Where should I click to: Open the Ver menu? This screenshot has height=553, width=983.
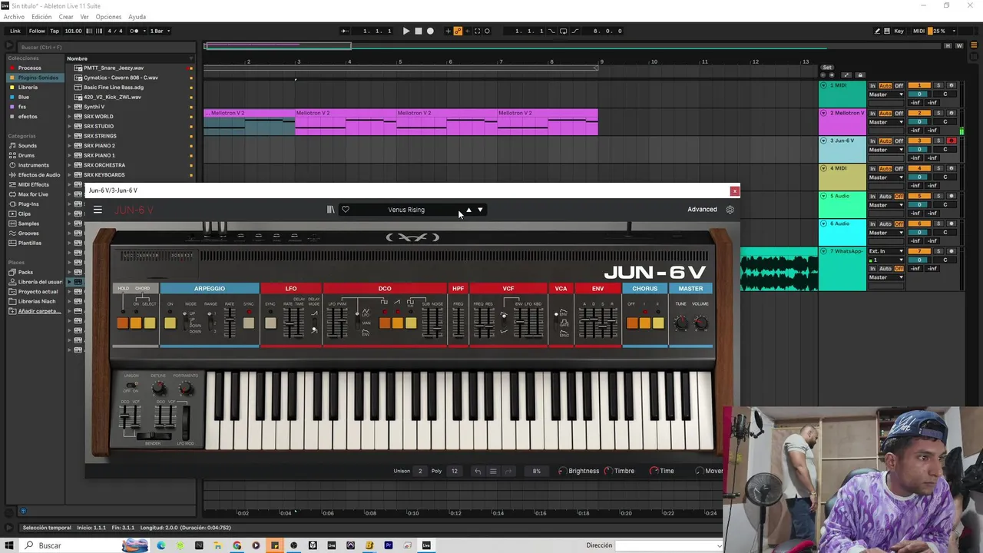pyautogui.click(x=84, y=17)
